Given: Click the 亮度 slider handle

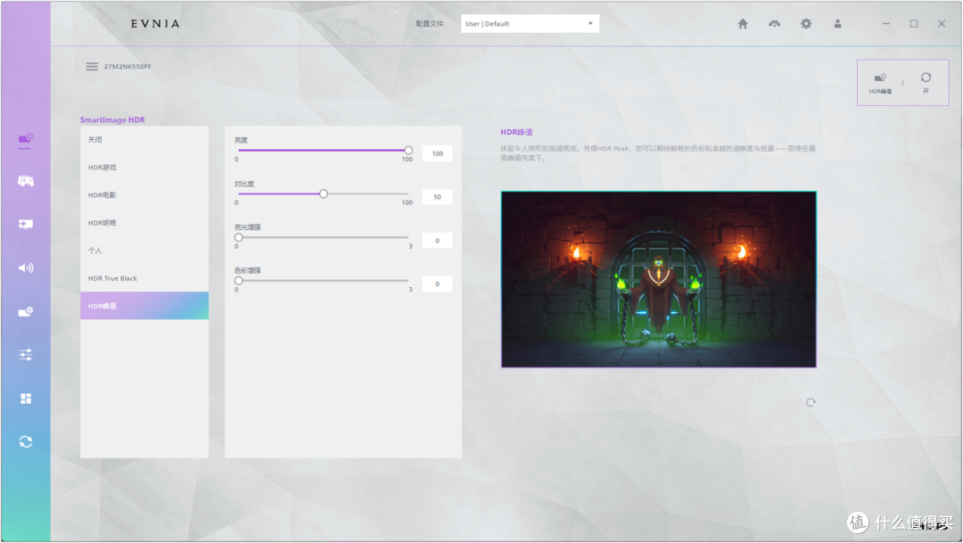Looking at the screenshot, I should (408, 150).
